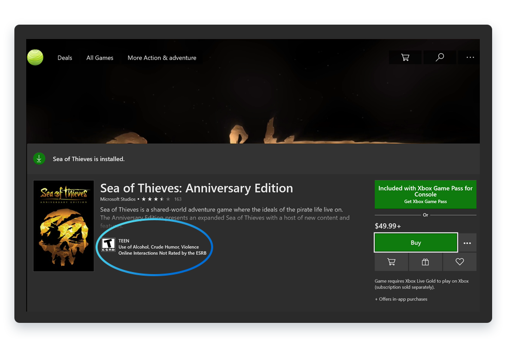Click the Sea of Thieves: Anniversary Edition title
Viewport: 506px width, 347px height.
tap(197, 188)
